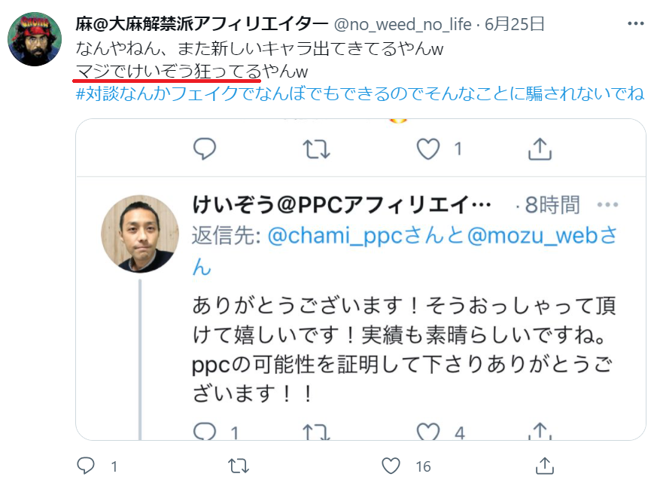Click heart icon with 4 likes in reply

[428, 432]
